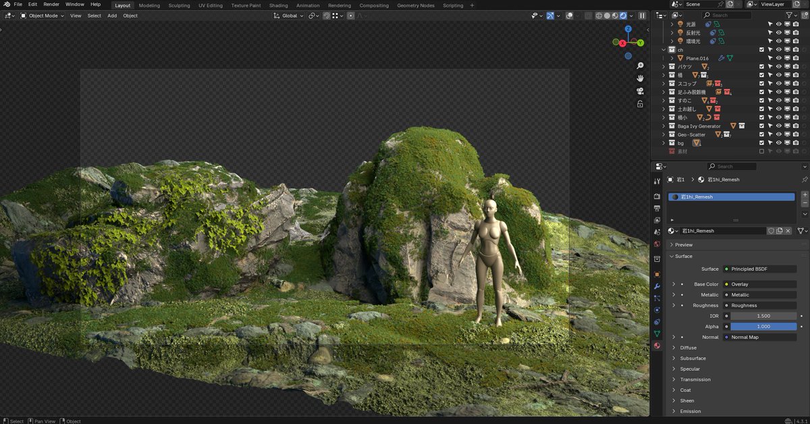810x424 pixels.
Task: Open the File menu
Action: pos(18,4)
